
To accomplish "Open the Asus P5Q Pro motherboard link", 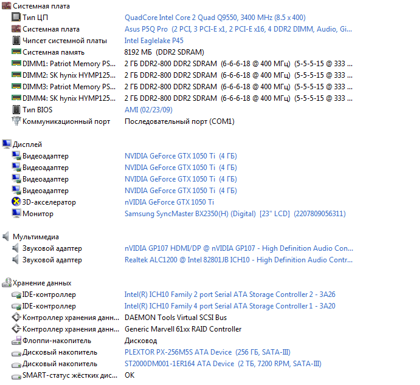I will [238, 29].
